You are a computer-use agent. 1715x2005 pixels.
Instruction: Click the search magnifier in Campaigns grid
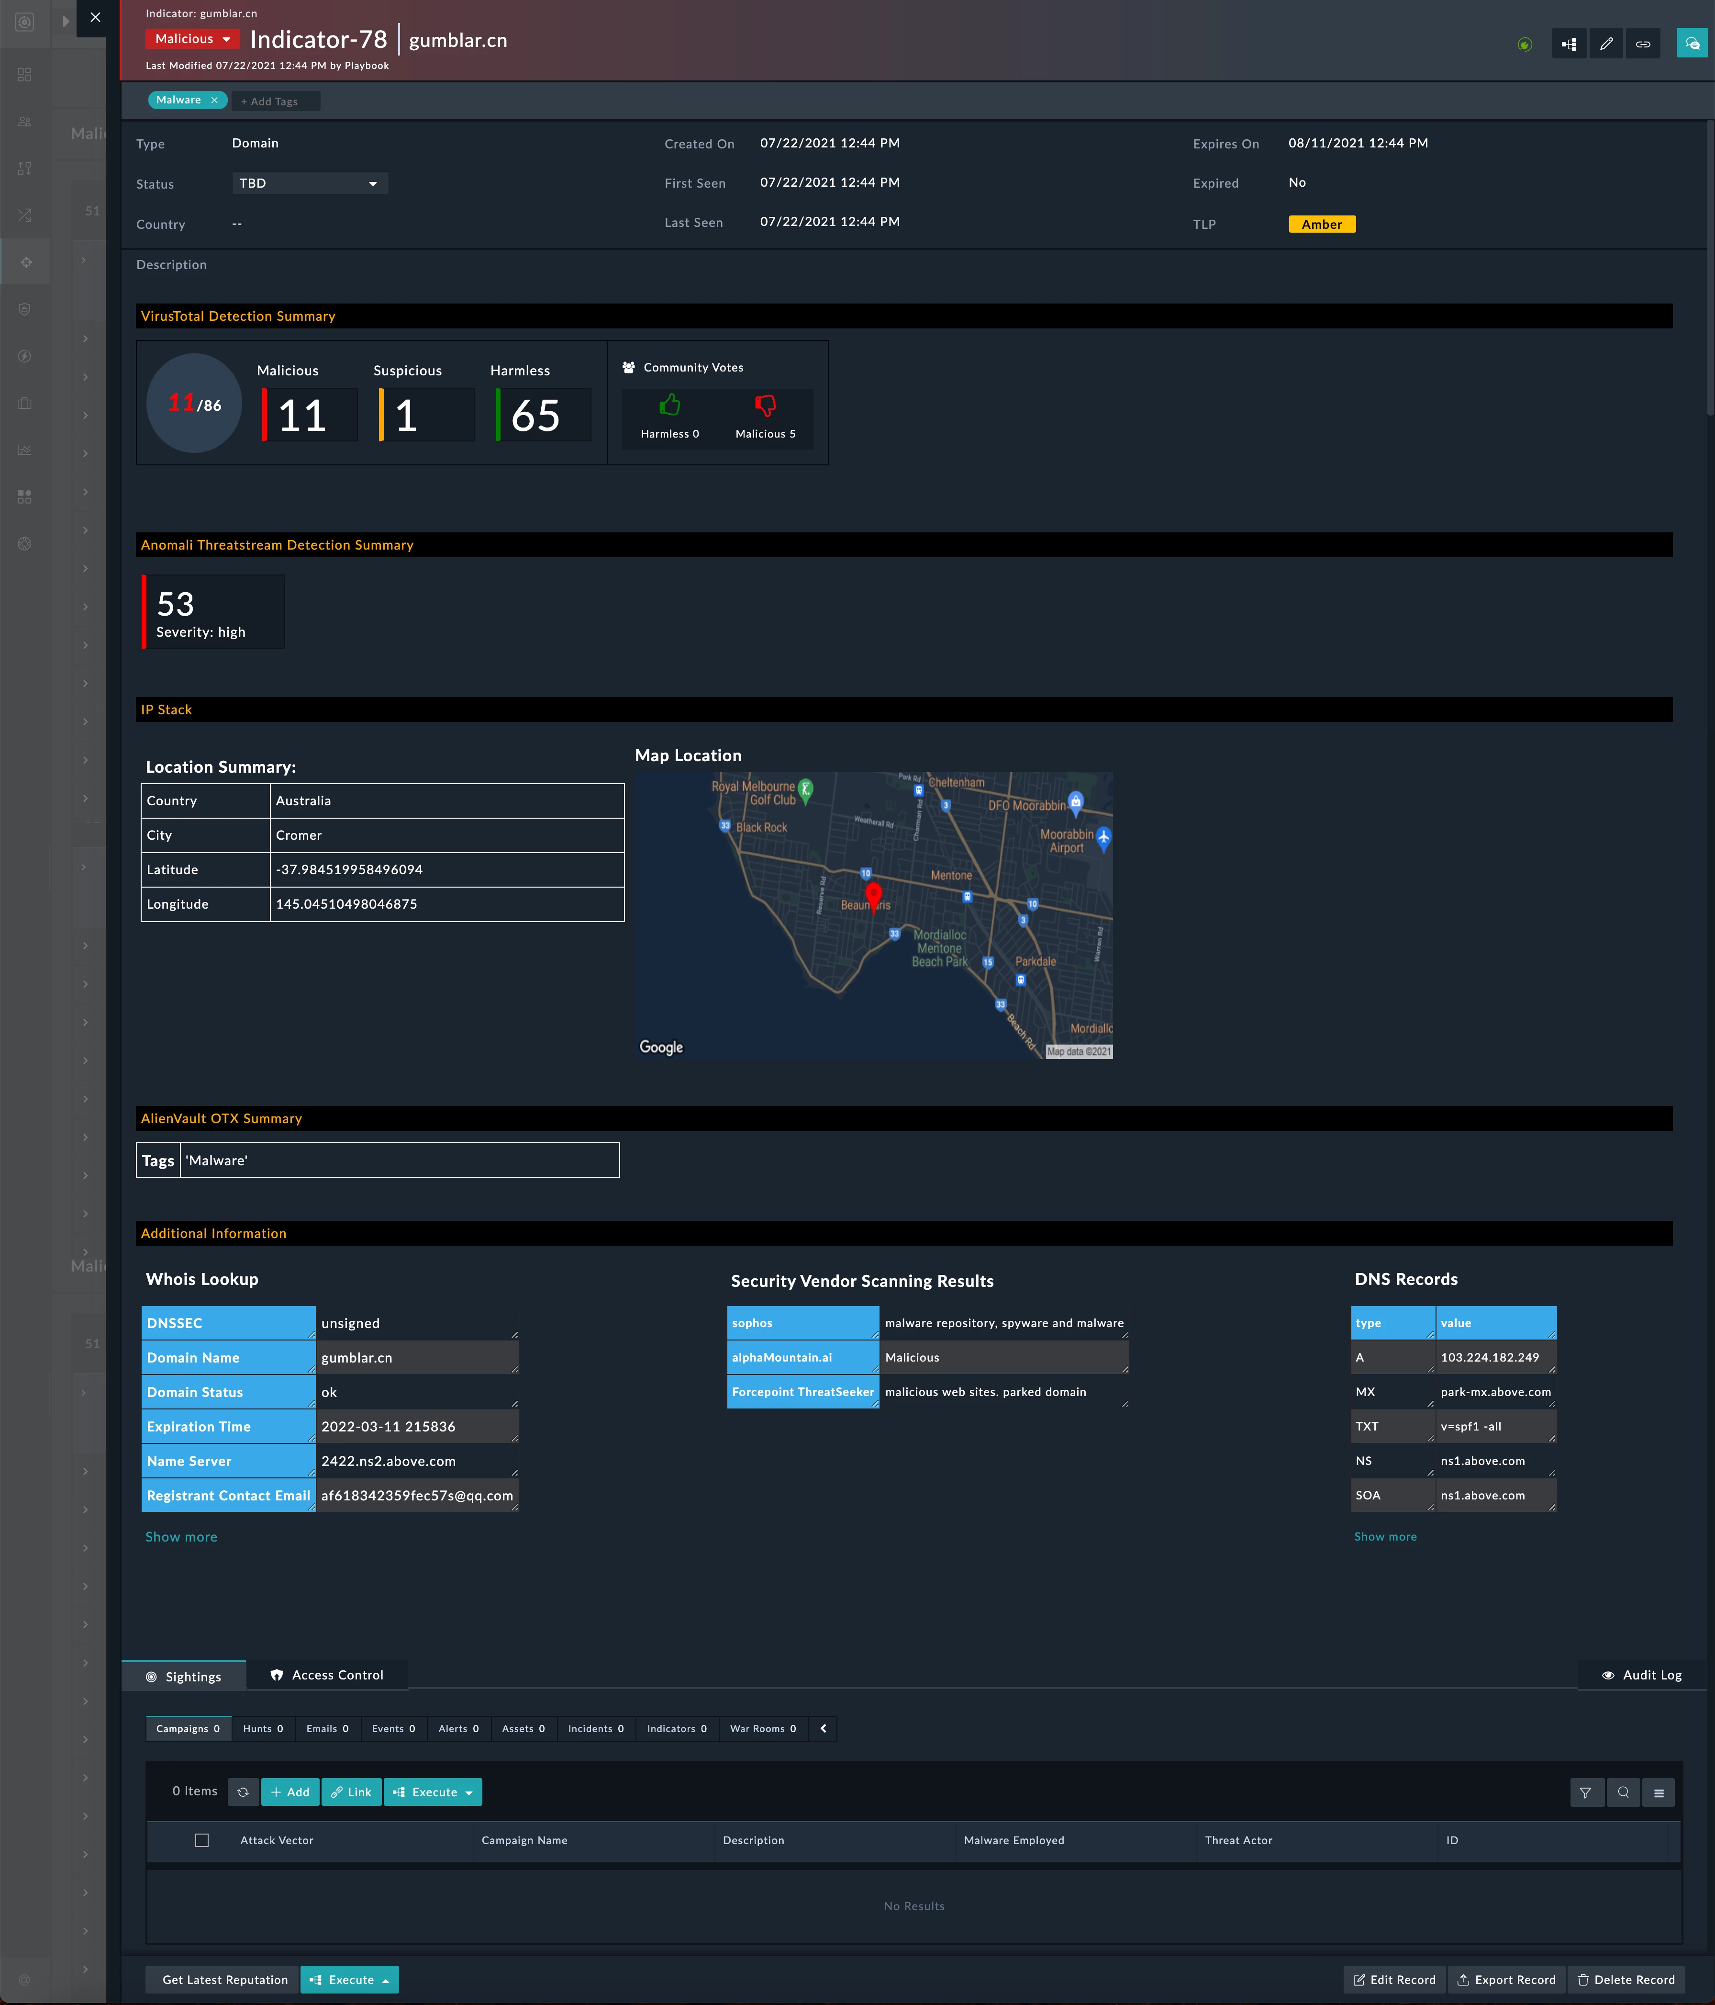[1623, 1792]
